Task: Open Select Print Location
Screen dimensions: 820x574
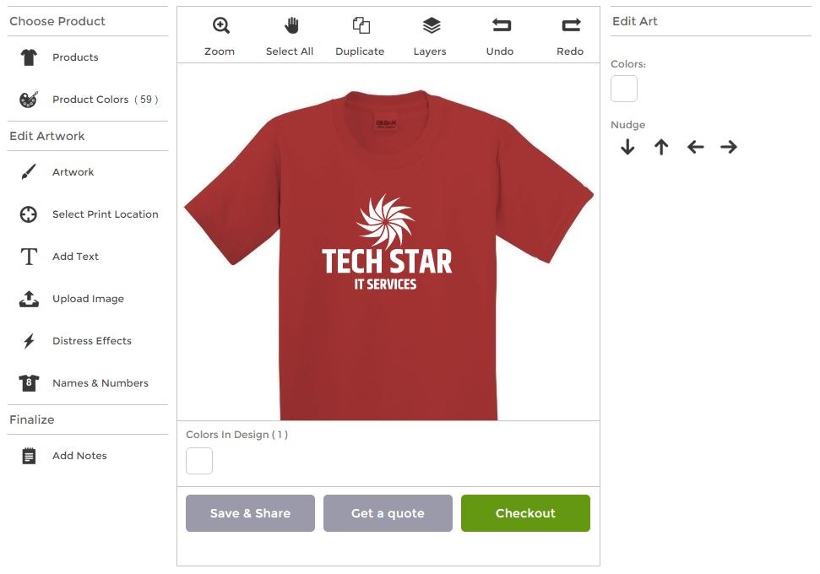Action: point(28,214)
